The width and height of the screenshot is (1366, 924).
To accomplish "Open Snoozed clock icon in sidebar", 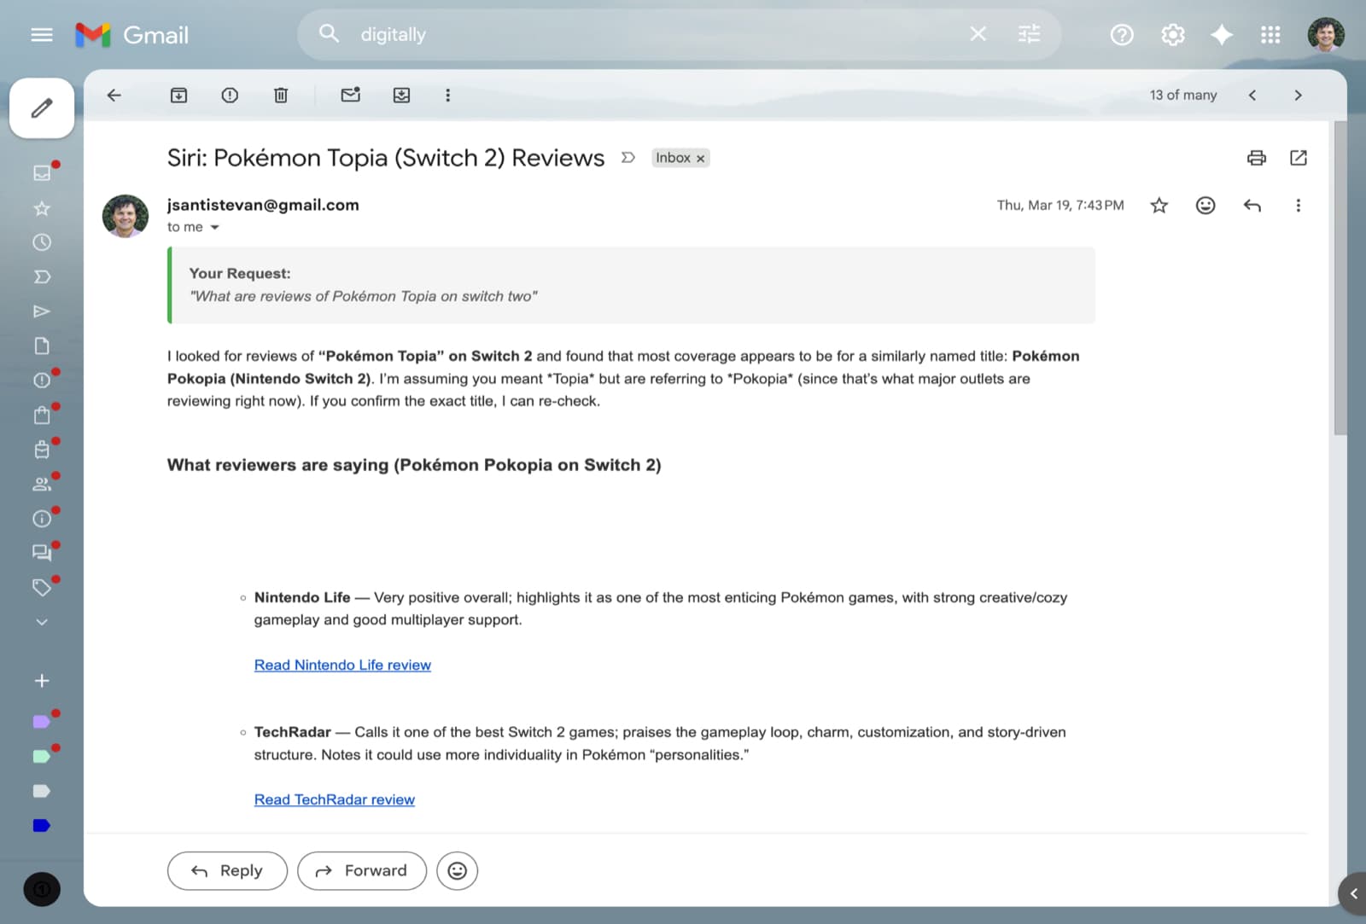I will click(42, 242).
